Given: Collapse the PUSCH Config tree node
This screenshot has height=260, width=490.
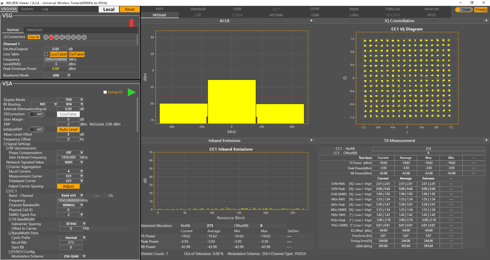Looking at the screenshot, I should tap(10, 252).
